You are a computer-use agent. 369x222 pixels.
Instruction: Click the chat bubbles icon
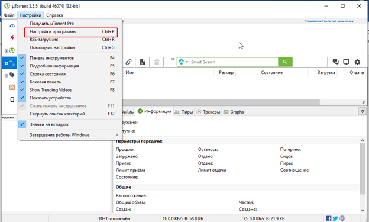point(335,62)
